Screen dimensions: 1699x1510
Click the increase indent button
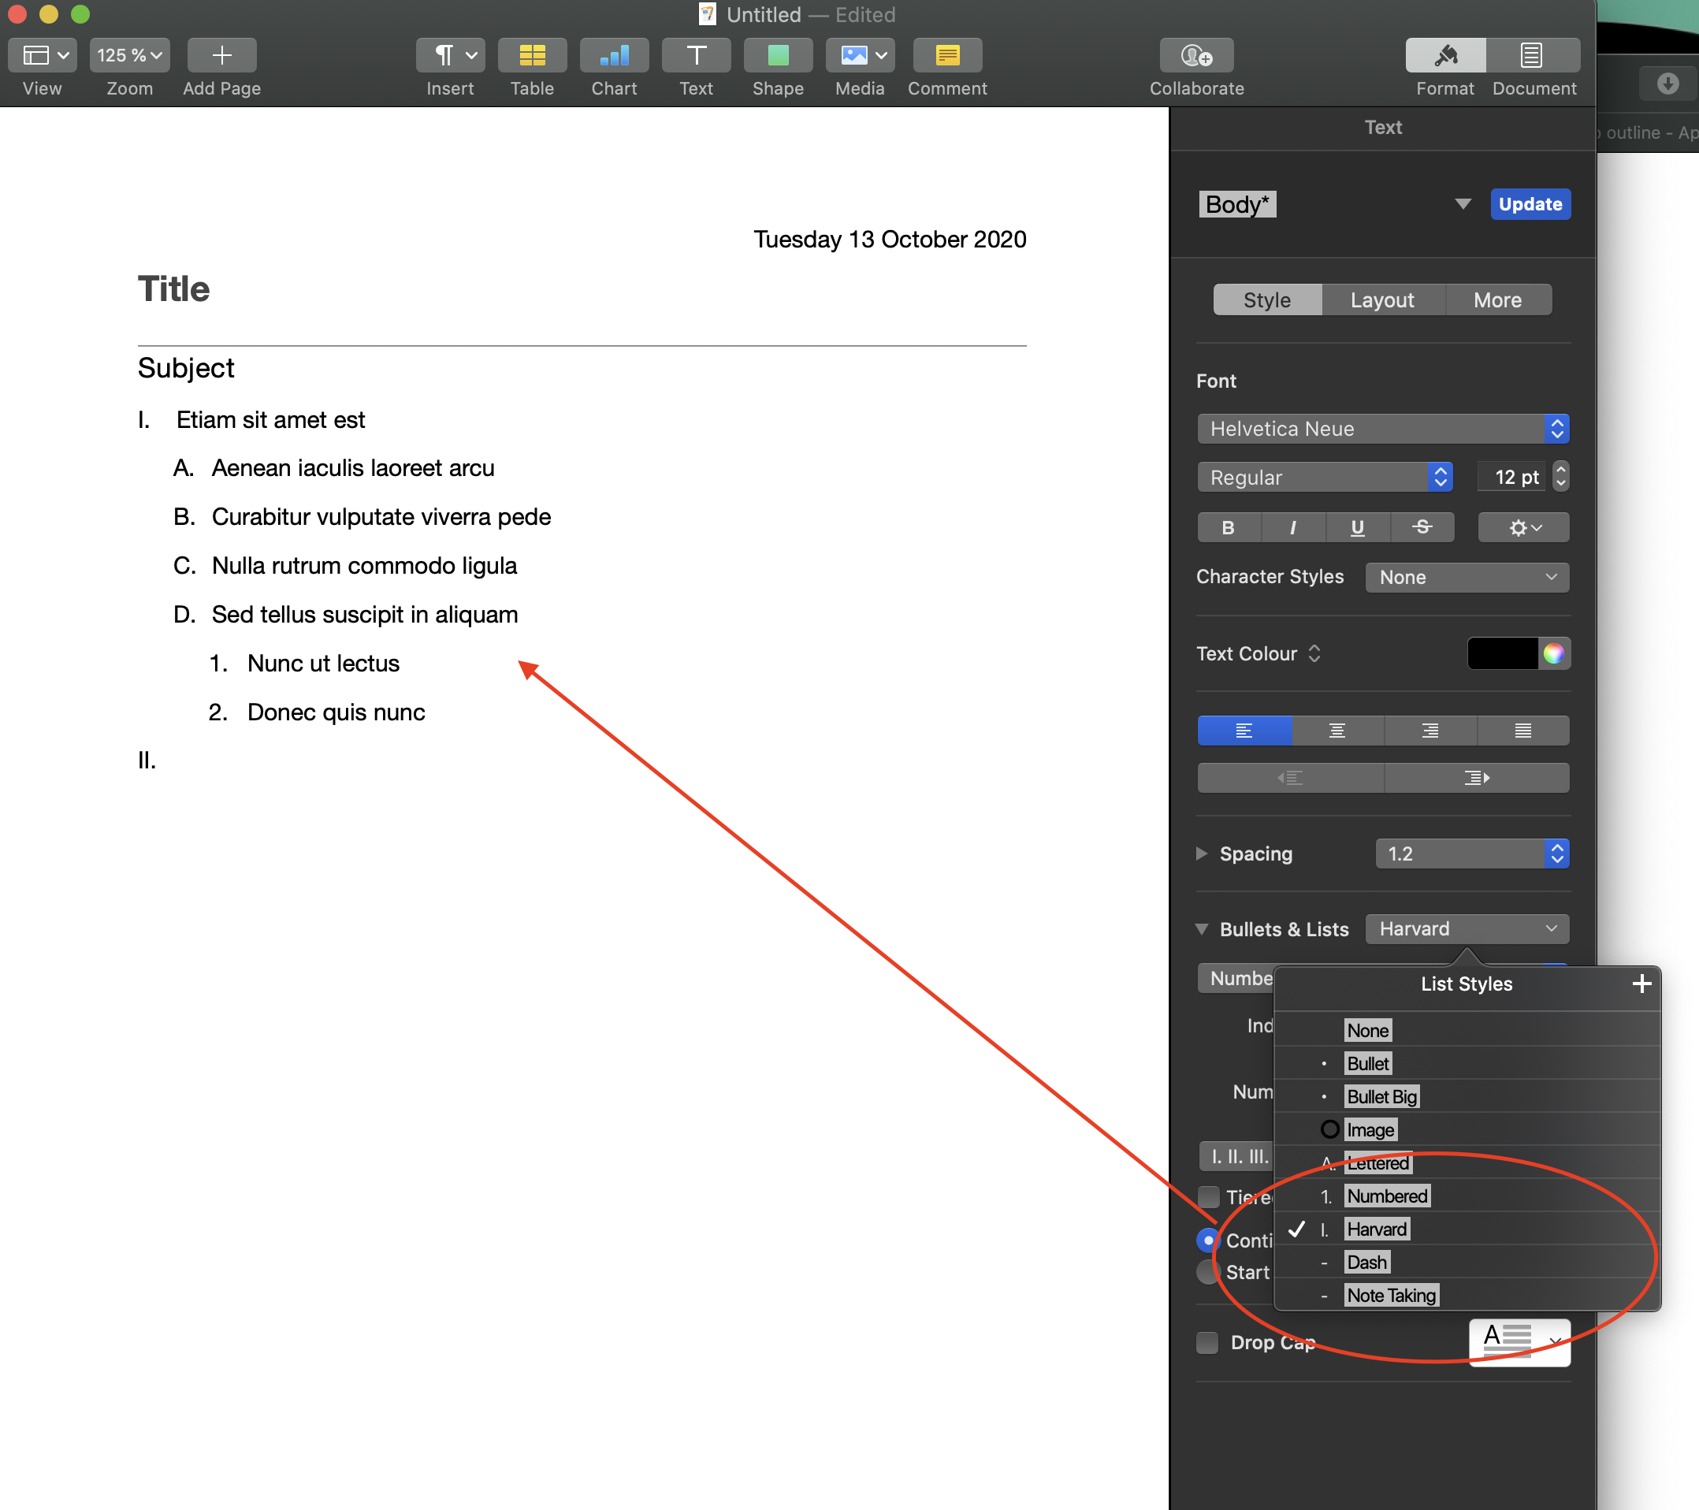pos(1475,777)
